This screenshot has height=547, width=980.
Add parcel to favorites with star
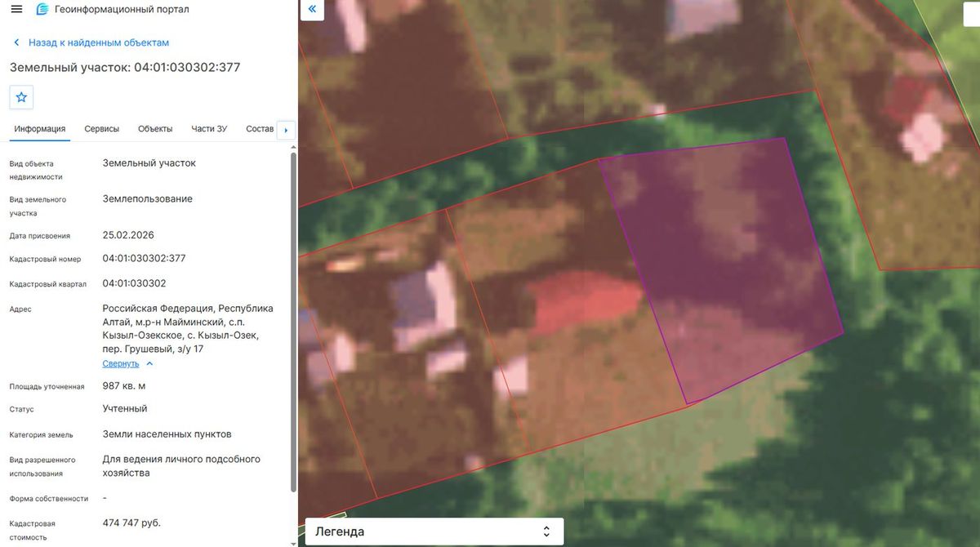click(x=21, y=97)
